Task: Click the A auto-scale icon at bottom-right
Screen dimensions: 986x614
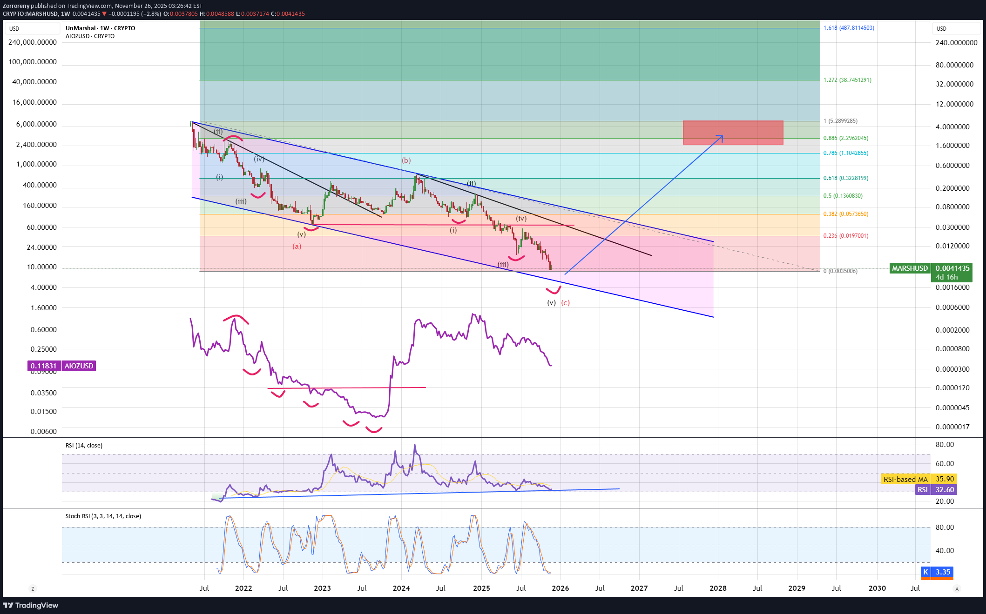Action: (x=957, y=589)
